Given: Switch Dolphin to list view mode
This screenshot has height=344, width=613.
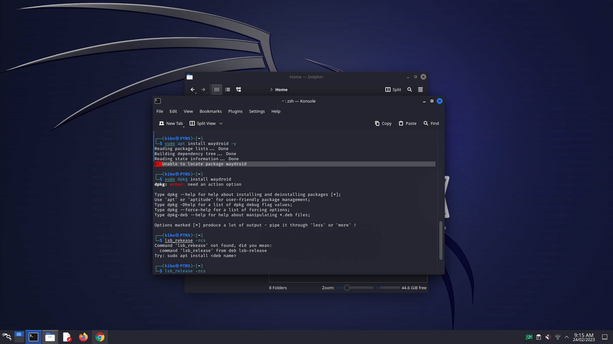Looking at the screenshot, I should pyautogui.click(x=227, y=90).
